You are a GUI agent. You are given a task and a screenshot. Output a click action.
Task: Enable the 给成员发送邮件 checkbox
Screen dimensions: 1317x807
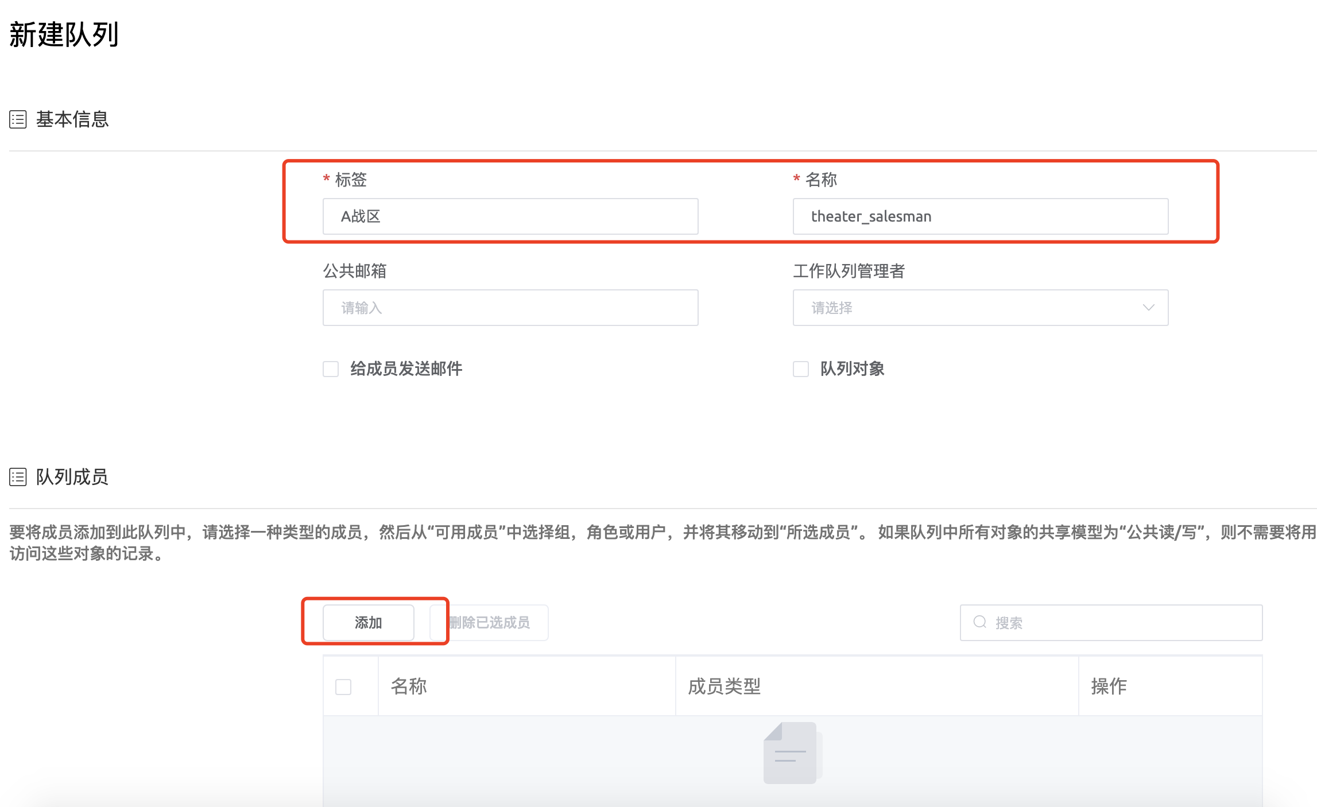331,368
